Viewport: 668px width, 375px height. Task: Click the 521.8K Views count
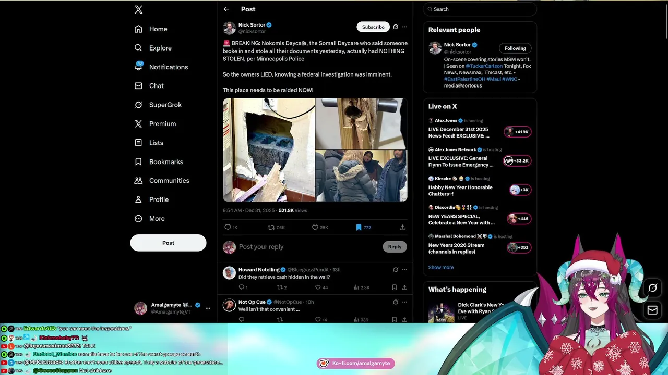(x=293, y=211)
